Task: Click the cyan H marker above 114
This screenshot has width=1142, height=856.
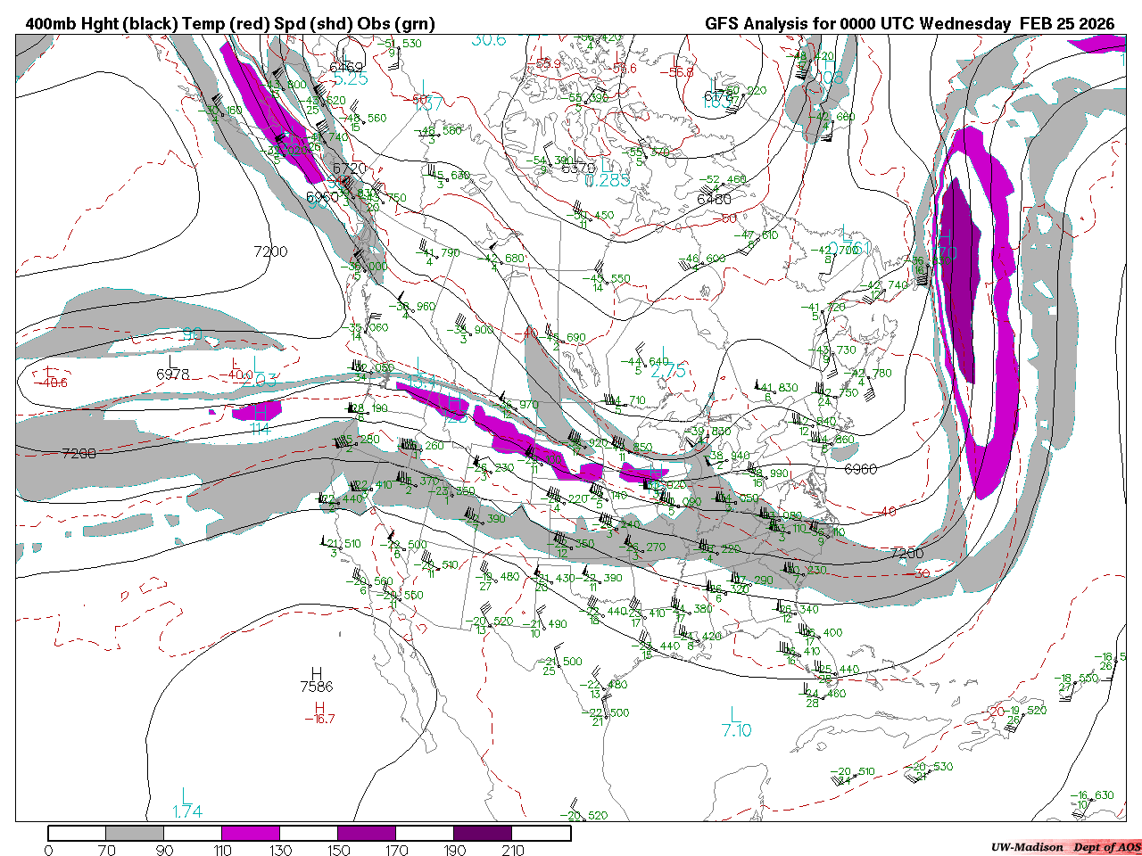Action: pyautogui.click(x=258, y=412)
